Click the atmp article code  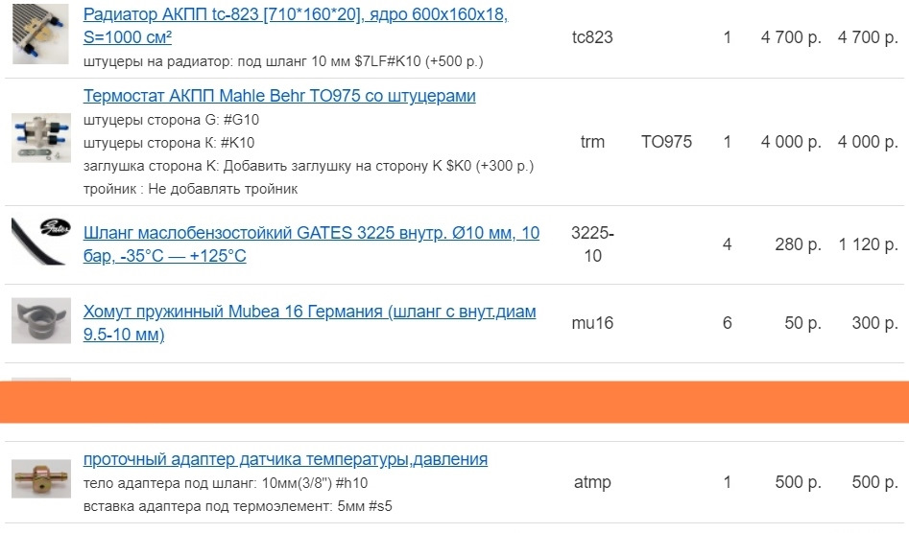[x=592, y=482]
